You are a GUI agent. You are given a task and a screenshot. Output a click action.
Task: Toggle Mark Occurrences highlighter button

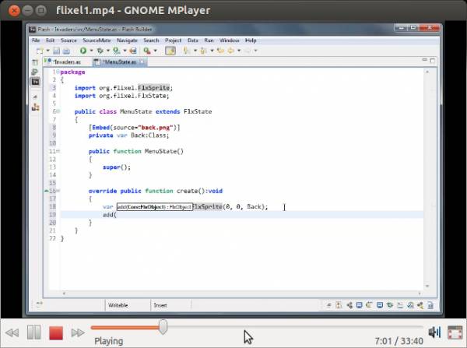pos(170,51)
